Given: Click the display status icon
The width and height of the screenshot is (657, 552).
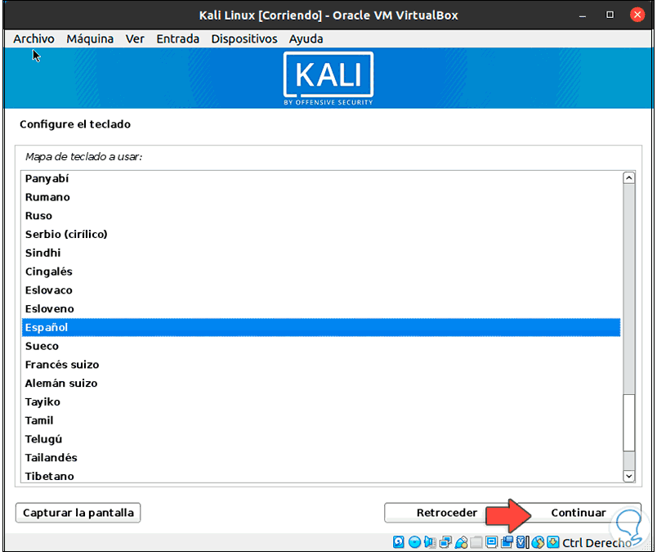Looking at the screenshot, I should click(x=491, y=542).
